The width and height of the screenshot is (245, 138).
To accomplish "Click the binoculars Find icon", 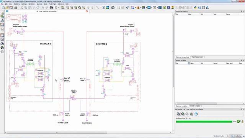I will pos(51,8).
